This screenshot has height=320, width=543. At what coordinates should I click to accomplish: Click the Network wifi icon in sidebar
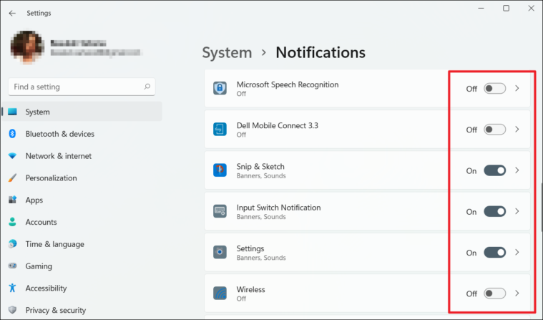pyautogui.click(x=12, y=156)
